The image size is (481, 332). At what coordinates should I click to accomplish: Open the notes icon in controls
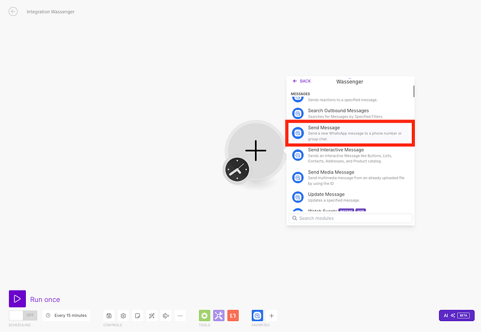click(x=138, y=315)
